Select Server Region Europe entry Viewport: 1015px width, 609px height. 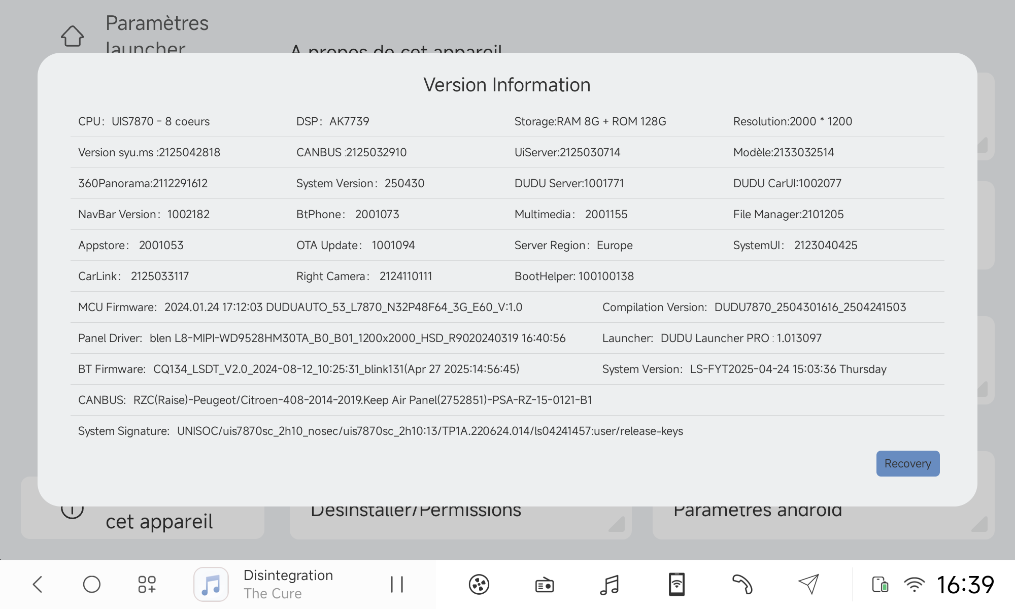pos(573,245)
